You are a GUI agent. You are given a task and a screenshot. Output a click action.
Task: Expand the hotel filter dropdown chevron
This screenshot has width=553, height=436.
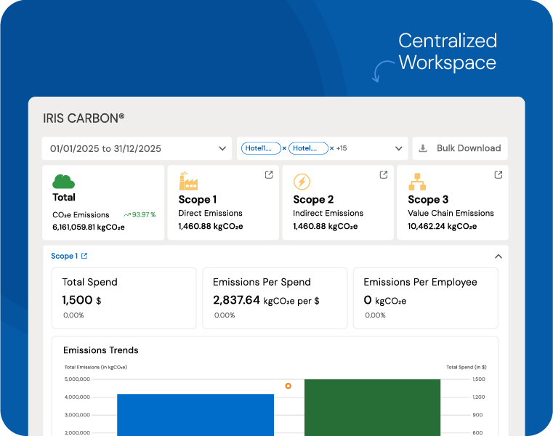point(398,148)
